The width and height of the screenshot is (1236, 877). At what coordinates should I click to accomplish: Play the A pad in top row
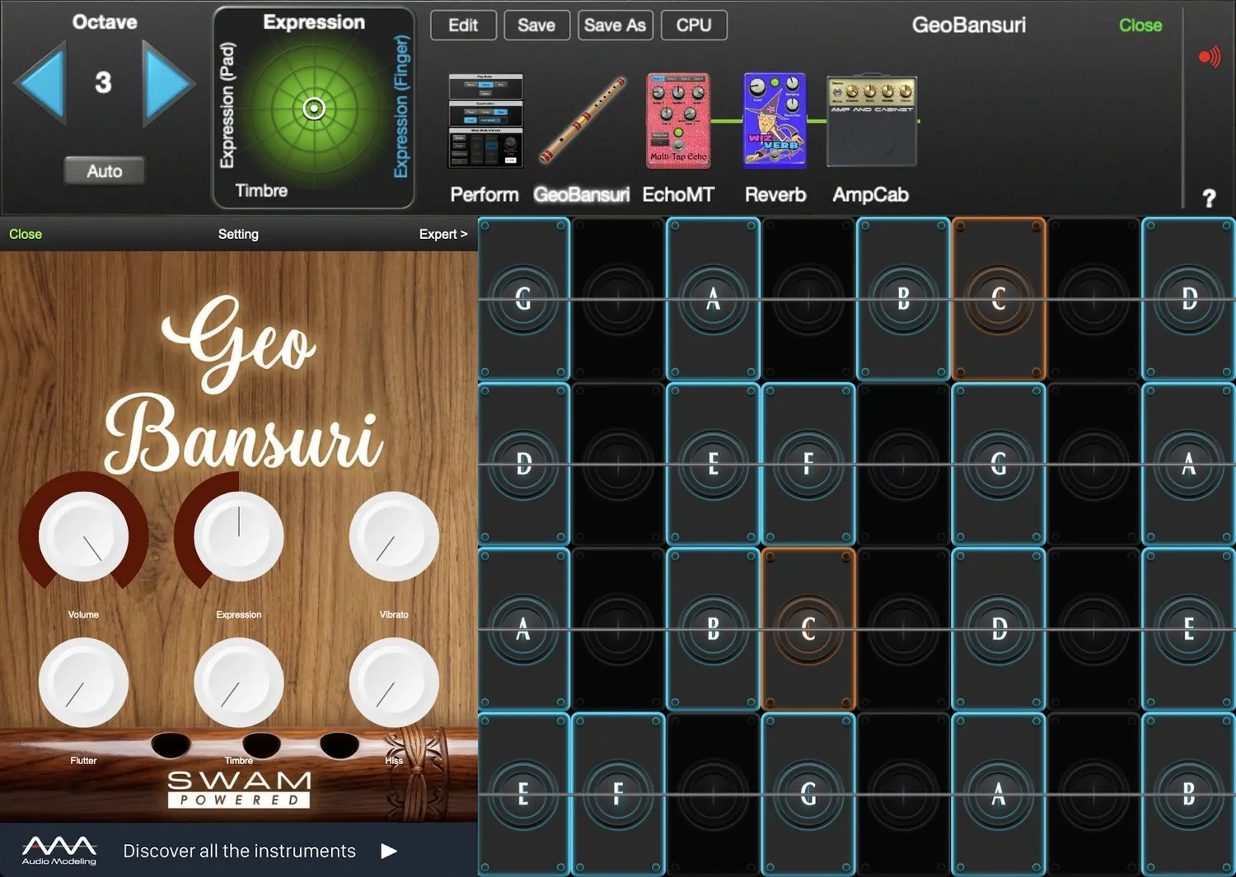tap(714, 299)
